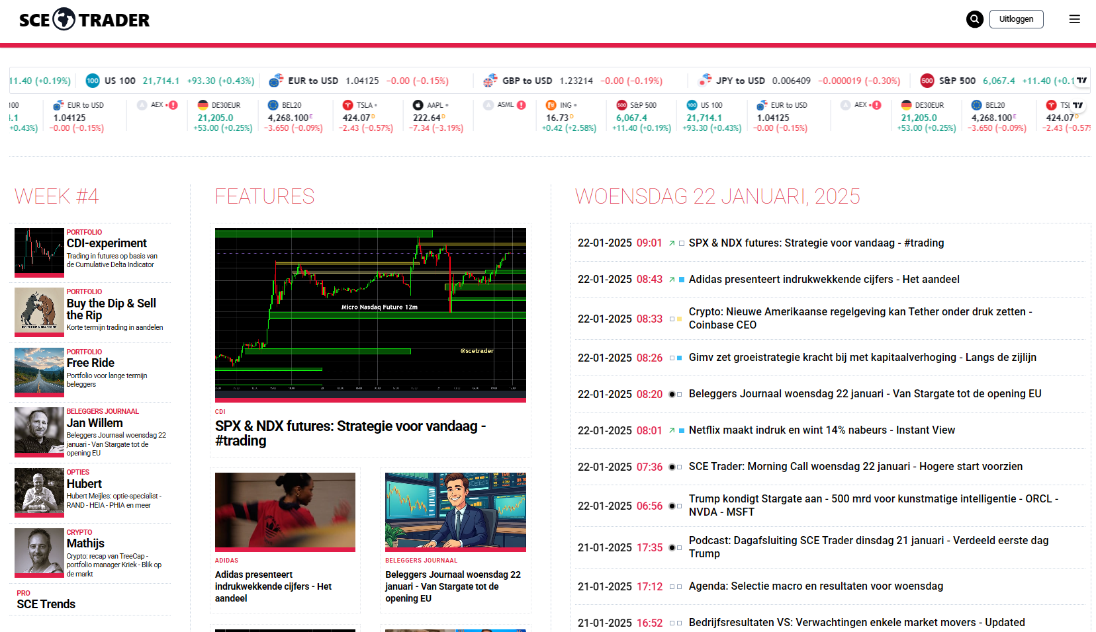
Task: Click the arrow icon on the 09:01 news row
Action: click(672, 243)
